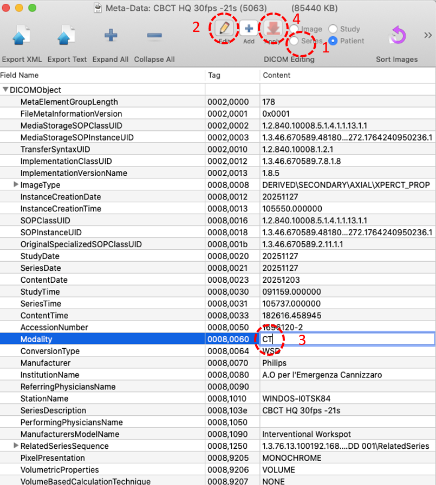The width and height of the screenshot is (436, 485).
Task: Click the Export Text toolbar icon
Action: pyautogui.click(x=67, y=36)
